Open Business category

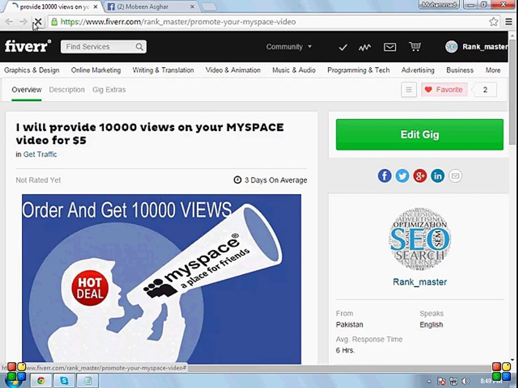[460, 70]
